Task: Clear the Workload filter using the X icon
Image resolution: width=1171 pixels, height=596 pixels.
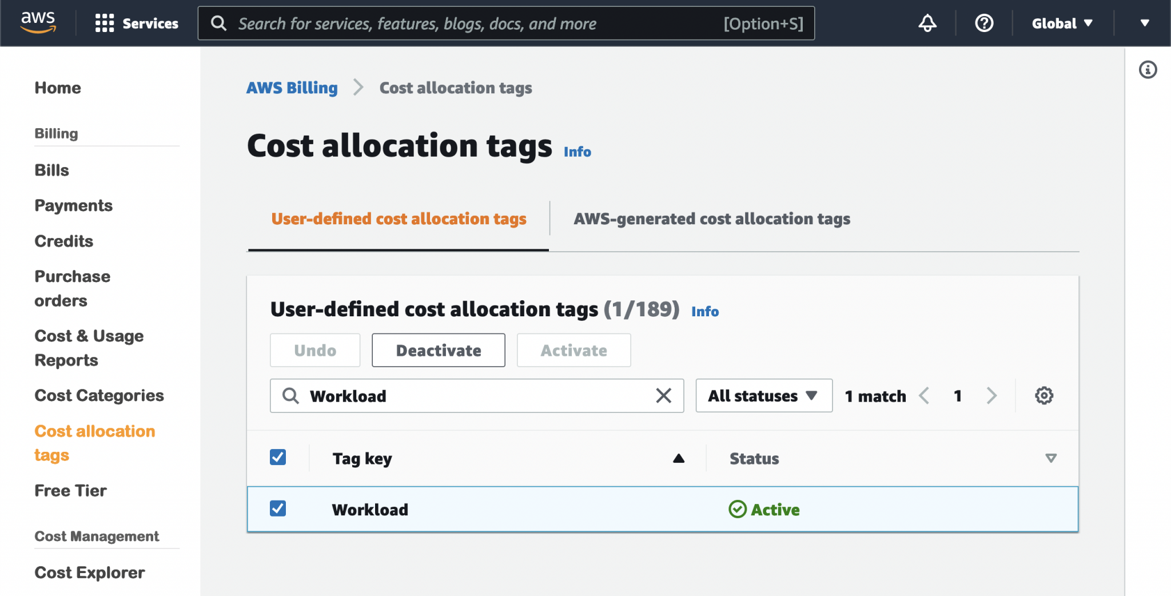Action: tap(663, 395)
